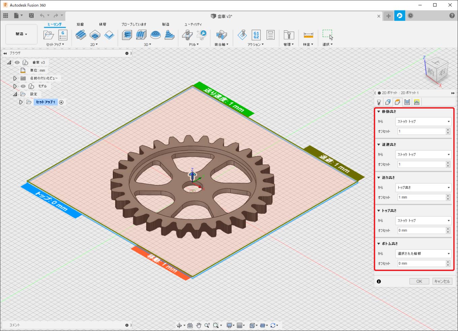Switch to the ユーティリティ ribbon tab
Screen dimensions: 458x331
pos(193,24)
